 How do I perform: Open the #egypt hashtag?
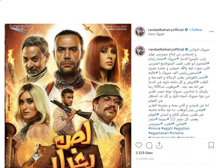(167, 128)
